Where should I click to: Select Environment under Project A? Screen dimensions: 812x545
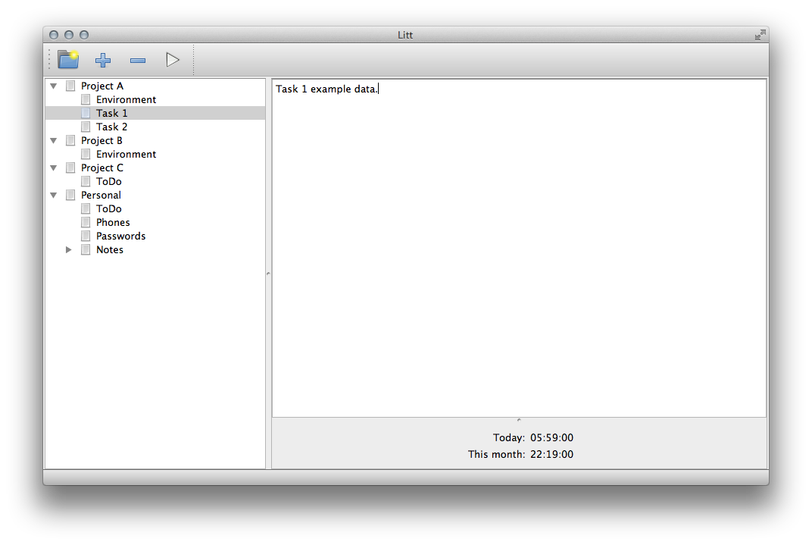point(126,99)
